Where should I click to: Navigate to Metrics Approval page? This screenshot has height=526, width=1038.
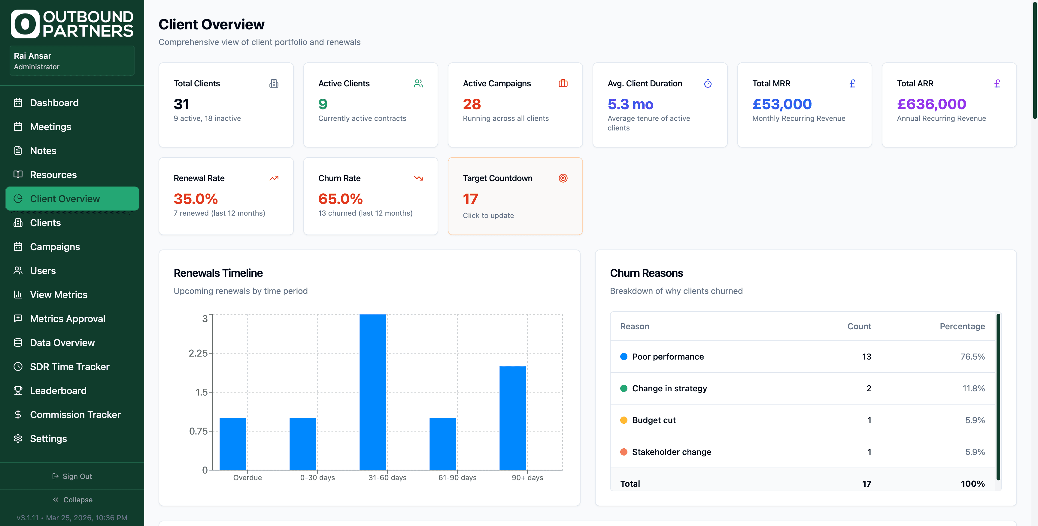point(67,319)
